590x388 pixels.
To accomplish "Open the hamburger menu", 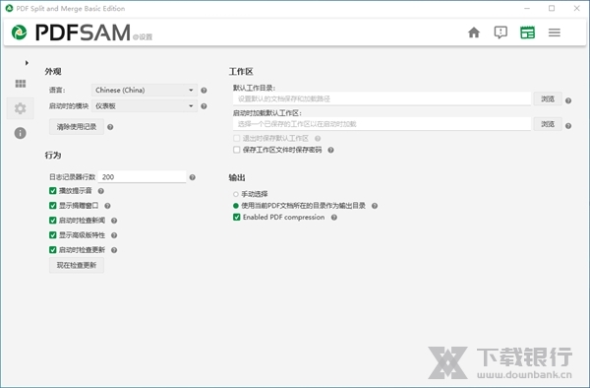I will click(555, 32).
